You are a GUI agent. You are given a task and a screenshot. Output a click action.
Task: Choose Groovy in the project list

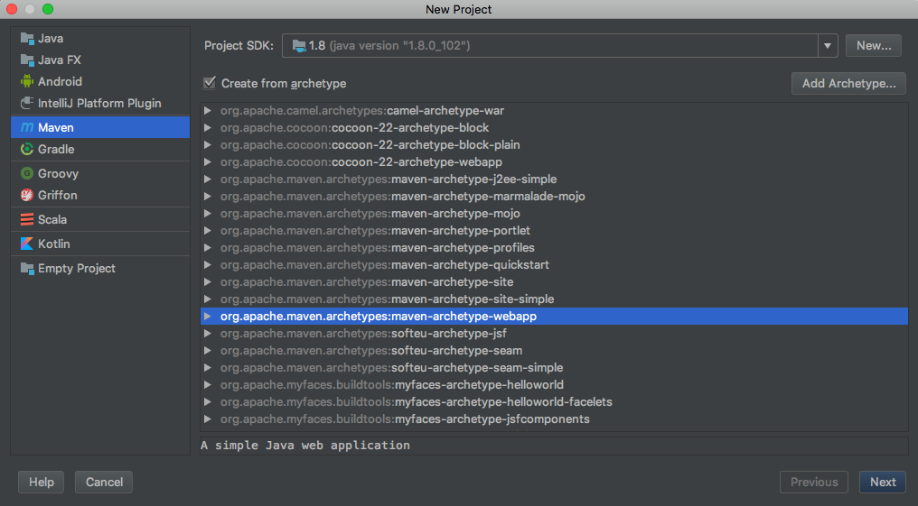tap(100, 173)
